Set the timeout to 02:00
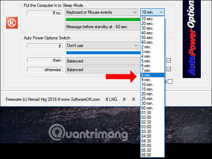This screenshot has width=212, height=159. pyautogui.click(x=153, y=117)
